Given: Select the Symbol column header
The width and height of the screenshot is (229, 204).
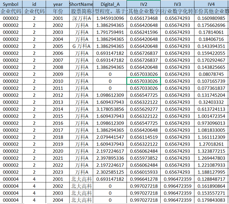Looking at the screenshot, I should [10, 4].
